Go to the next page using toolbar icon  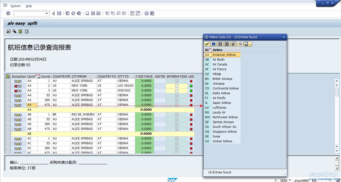[x=118, y=13]
